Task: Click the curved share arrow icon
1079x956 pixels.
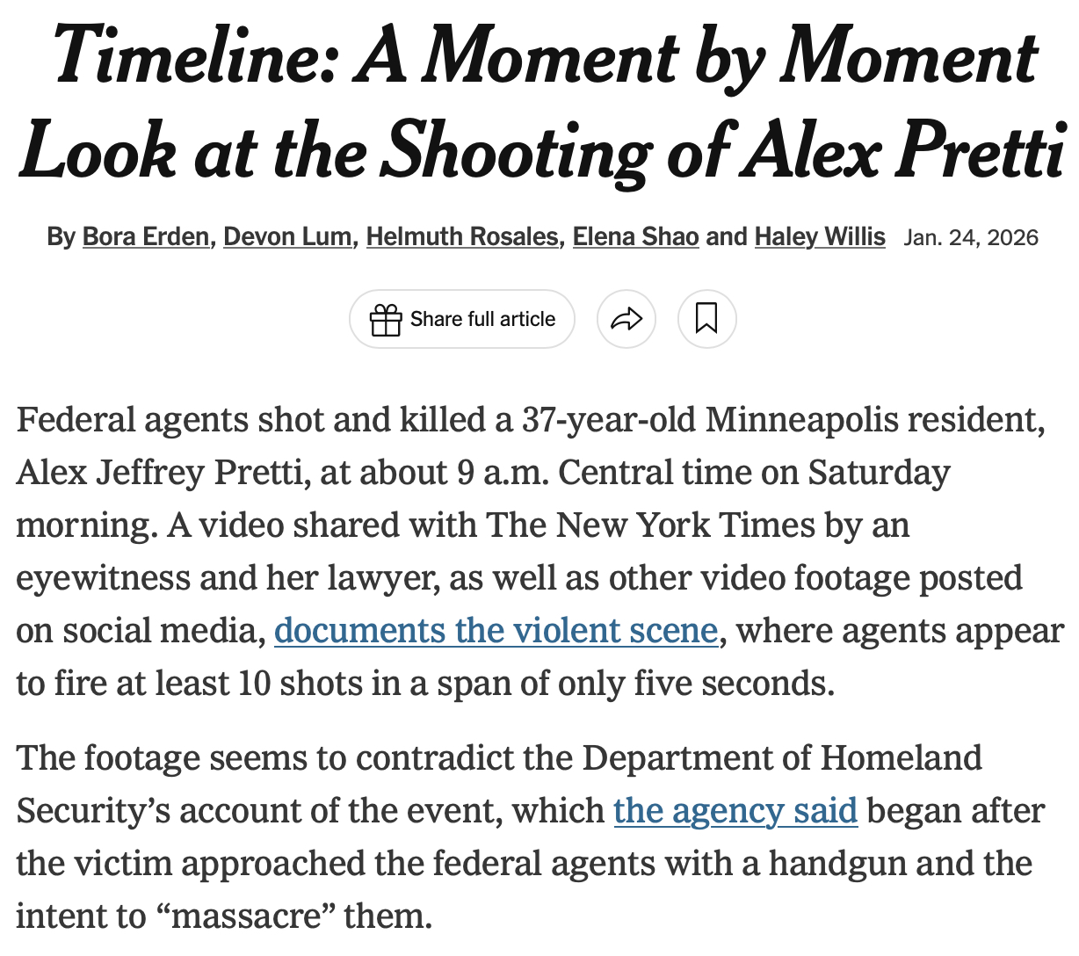Action: pyautogui.click(x=626, y=319)
